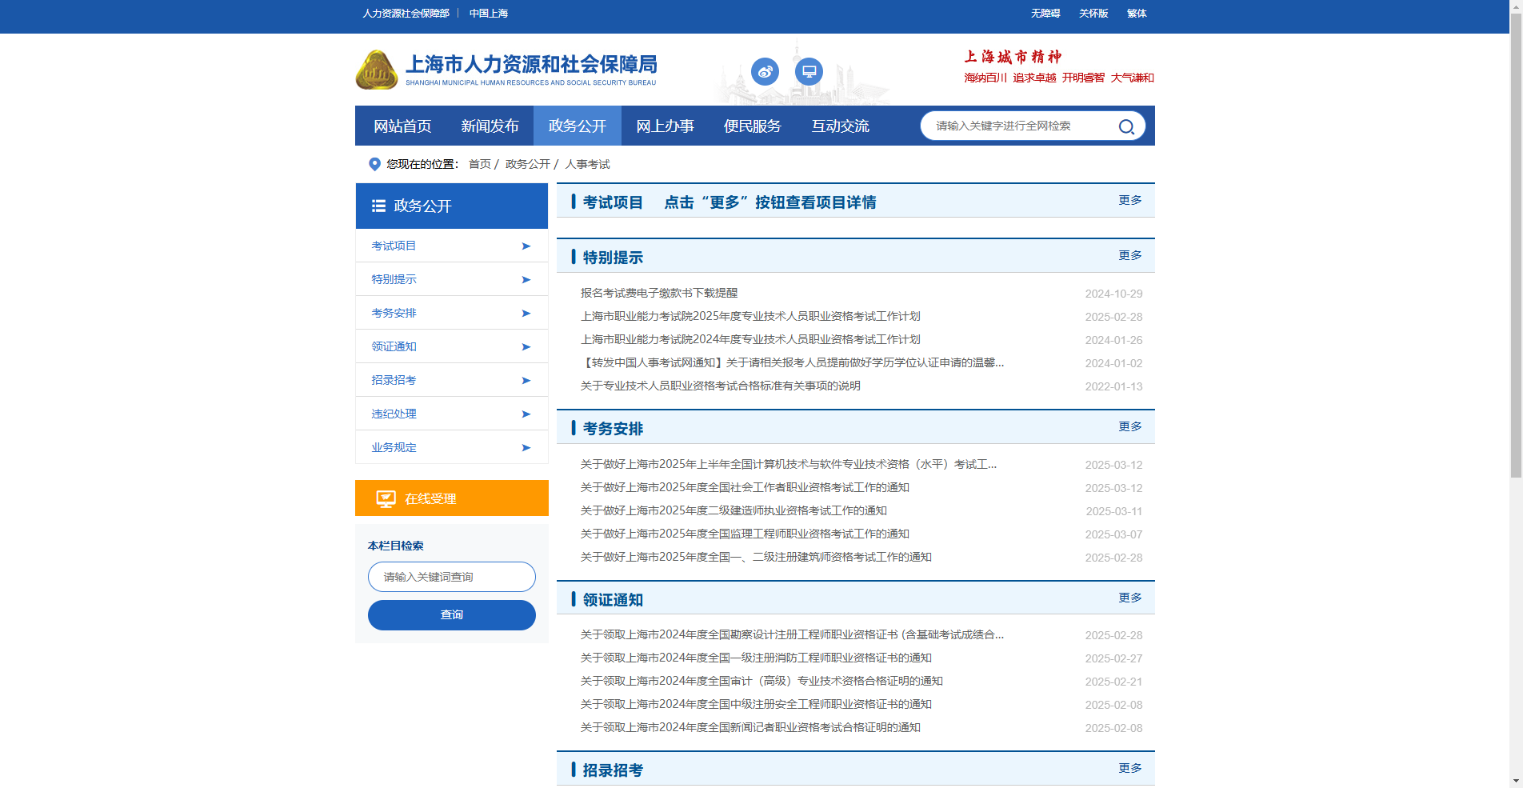Expand the 违纪处理 sidebar entry via its arrow
Image resolution: width=1523 pixels, height=788 pixels.
tap(526, 414)
